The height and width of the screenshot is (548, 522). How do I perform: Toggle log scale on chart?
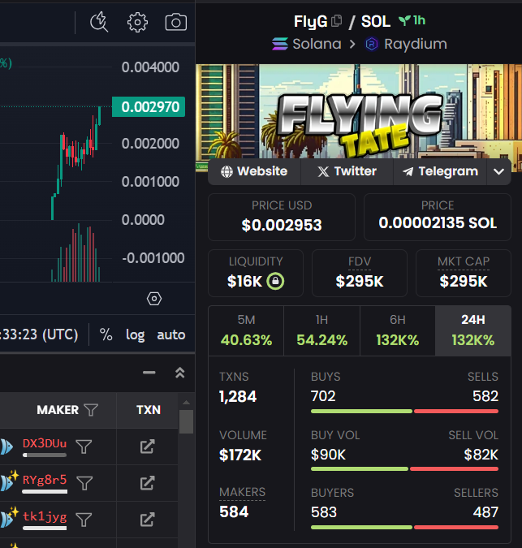[x=136, y=334]
